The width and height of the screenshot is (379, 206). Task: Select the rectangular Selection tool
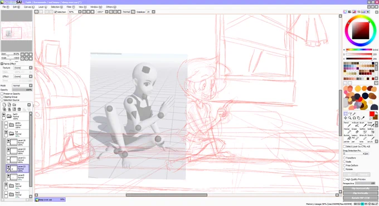[x=346, y=113]
